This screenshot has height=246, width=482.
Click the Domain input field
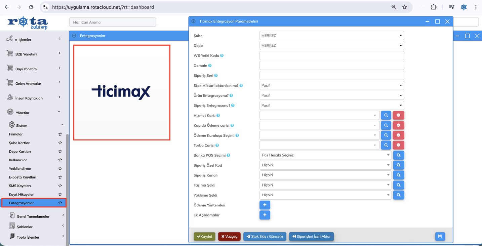[x=331, y=66]
